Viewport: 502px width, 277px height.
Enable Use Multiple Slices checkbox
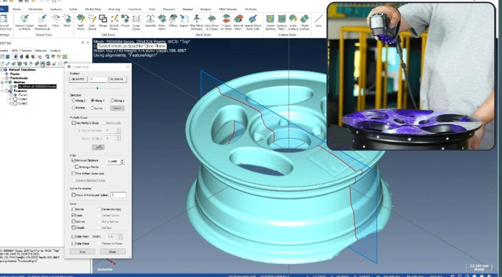[74, 123]
